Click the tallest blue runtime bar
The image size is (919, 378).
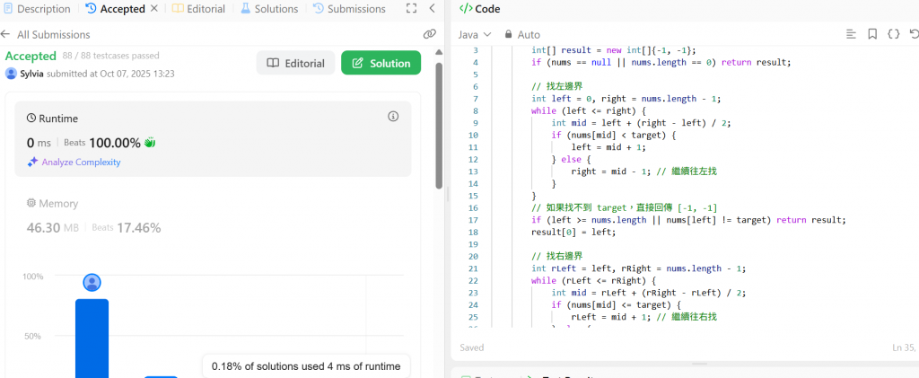(x=92, y=338)
